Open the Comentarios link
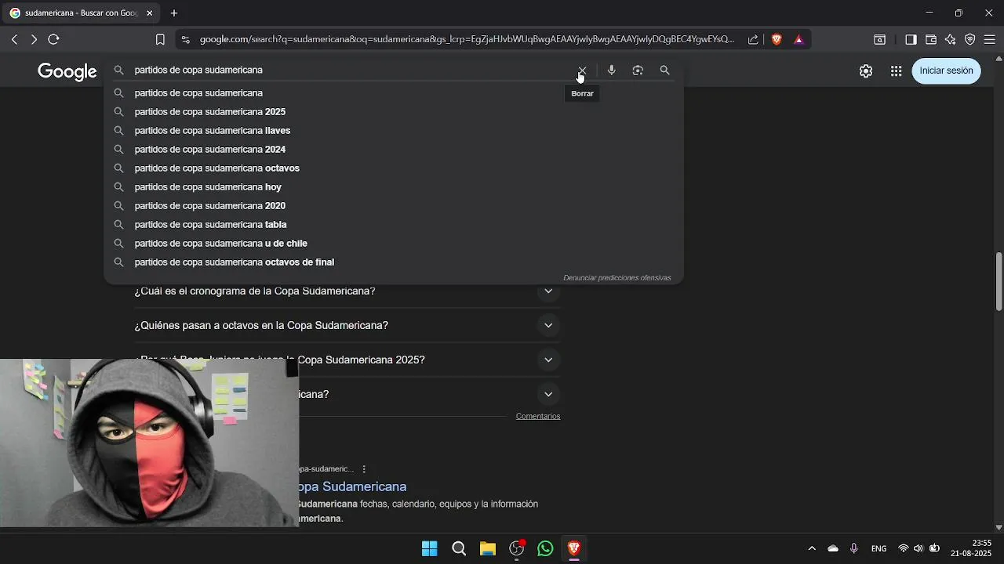This screenshot has height=564, width=1004. pos(538,416)
